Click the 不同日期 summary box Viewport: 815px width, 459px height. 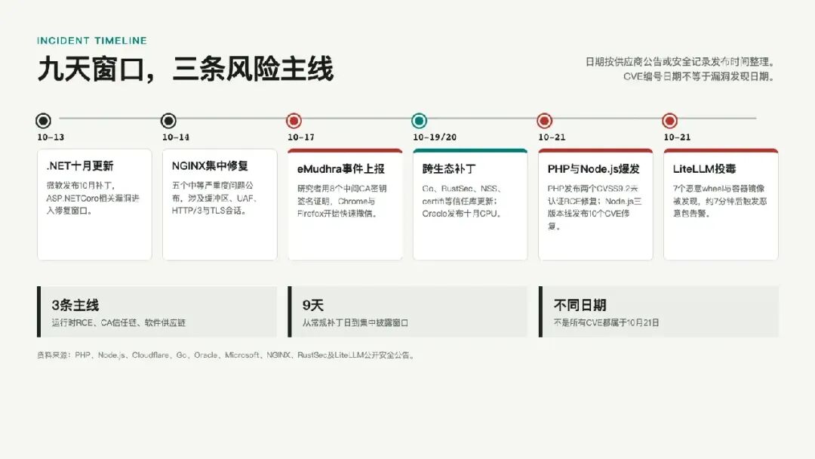click(x=659, y=311)
